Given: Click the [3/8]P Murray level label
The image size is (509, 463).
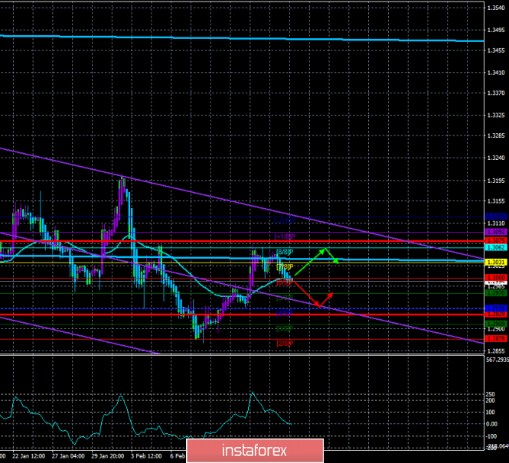Looking at the screenshot, I should 285,328.
